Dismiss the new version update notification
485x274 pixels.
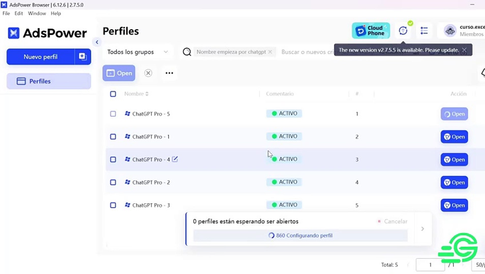click(464, 50)
